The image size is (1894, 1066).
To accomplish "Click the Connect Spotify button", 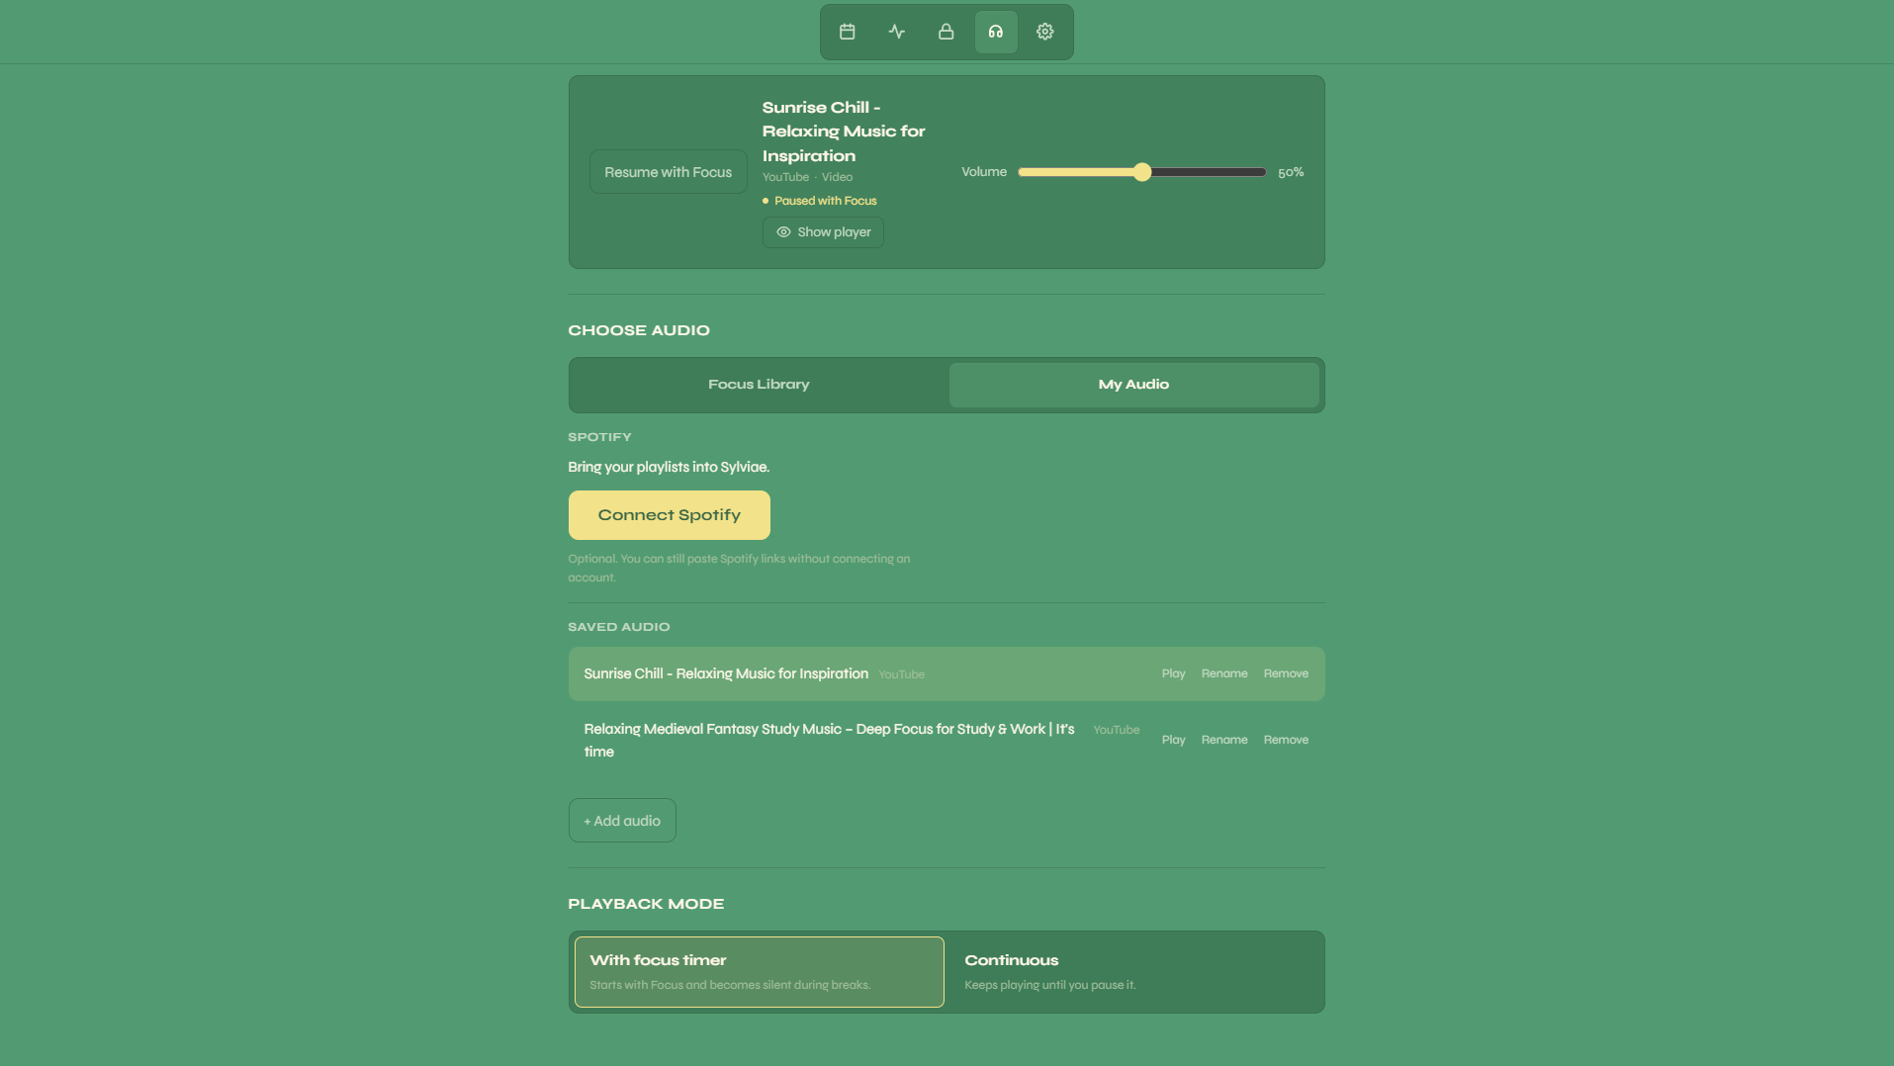I will click(x=670, y=515).
